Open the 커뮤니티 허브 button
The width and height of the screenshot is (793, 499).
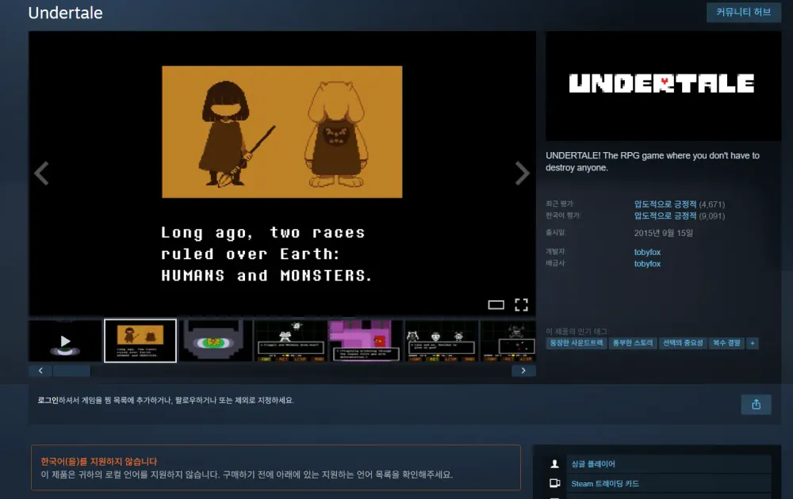tap(744, 12)
